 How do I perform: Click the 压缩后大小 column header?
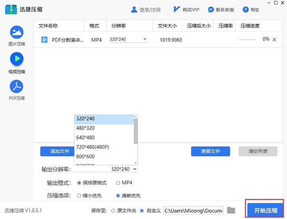[199, 26]
